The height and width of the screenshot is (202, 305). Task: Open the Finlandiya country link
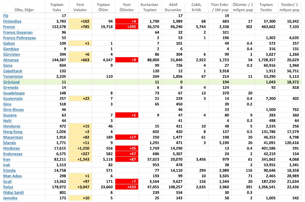pos(12,21)
